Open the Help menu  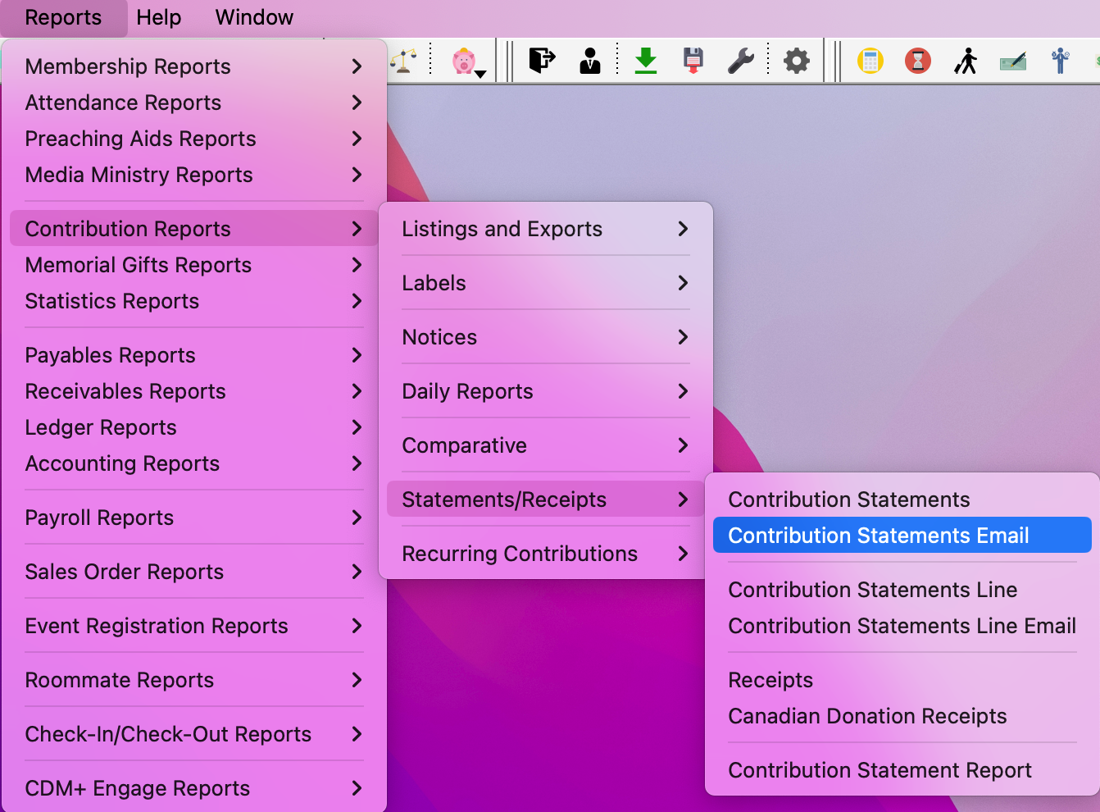tap(159, 17)
